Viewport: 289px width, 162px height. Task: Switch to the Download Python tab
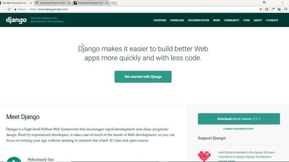[x=52, y=3]
